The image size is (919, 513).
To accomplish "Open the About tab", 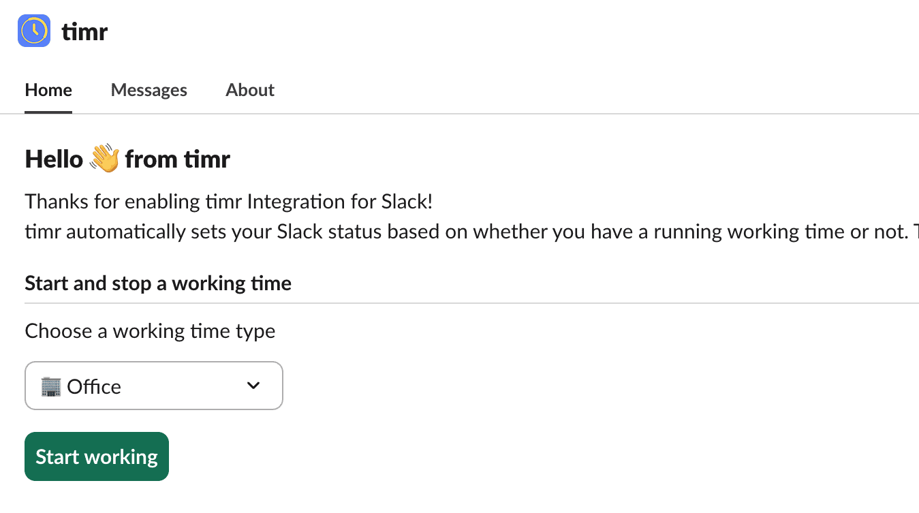I will (x=250, y=90).
